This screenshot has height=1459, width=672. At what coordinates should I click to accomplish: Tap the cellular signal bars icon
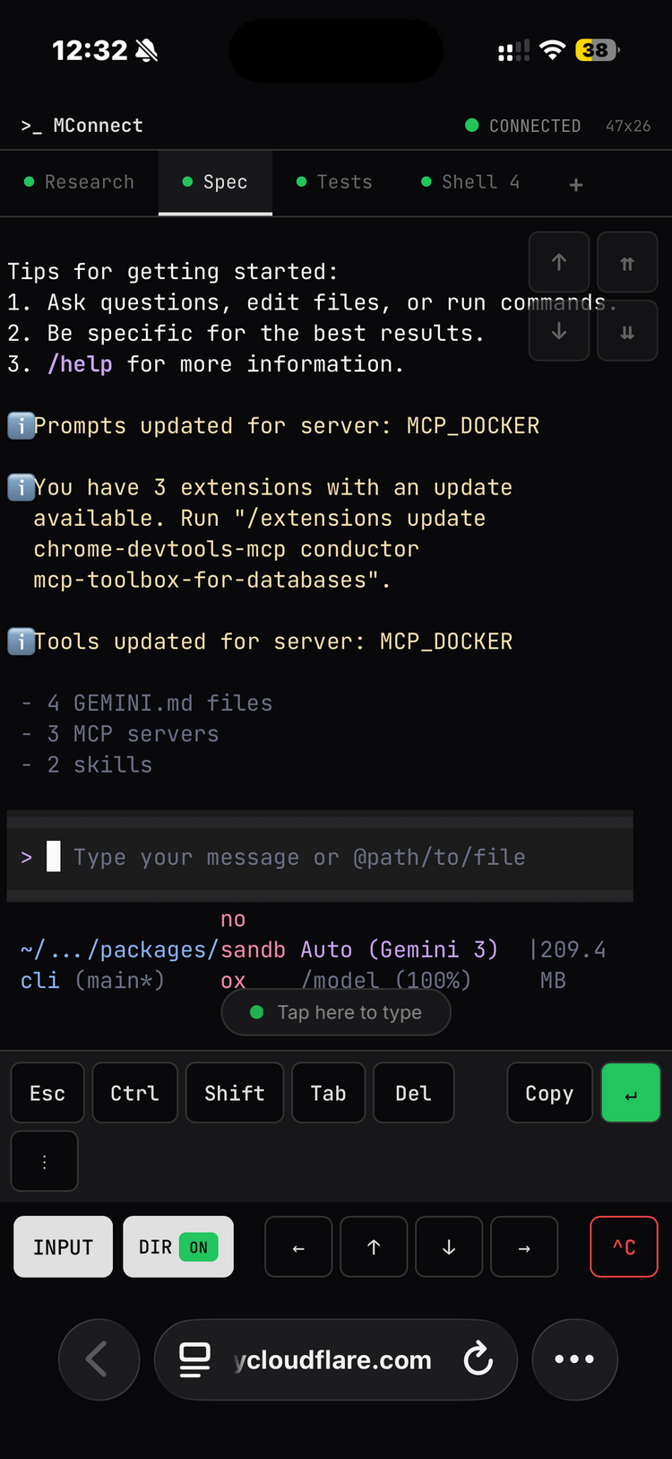pyautogui.click(x=513, y=51)
